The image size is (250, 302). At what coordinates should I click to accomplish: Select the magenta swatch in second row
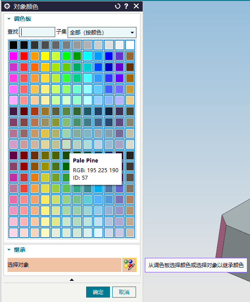[x=14, y=56]
